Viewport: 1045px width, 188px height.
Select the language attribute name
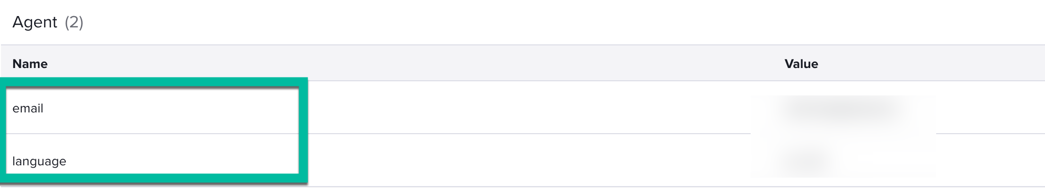click(39, 162)
